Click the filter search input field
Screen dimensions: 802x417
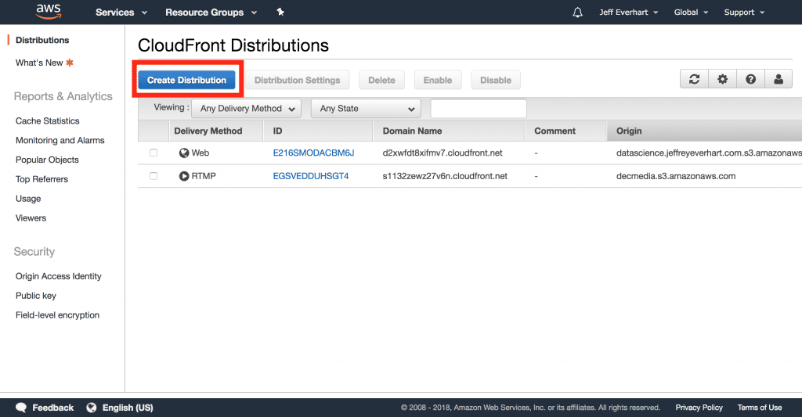point(479,108)
